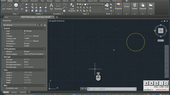This screenshot has width=170, height=95.
Task: Click the Ellipse tool in Draw panel
Action: [x=27, y=8]
